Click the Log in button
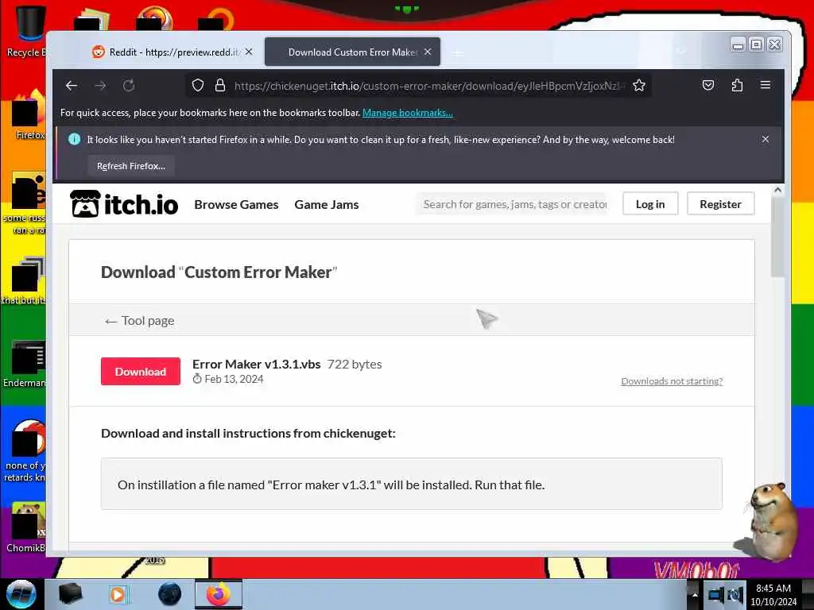 coord(650,204)
